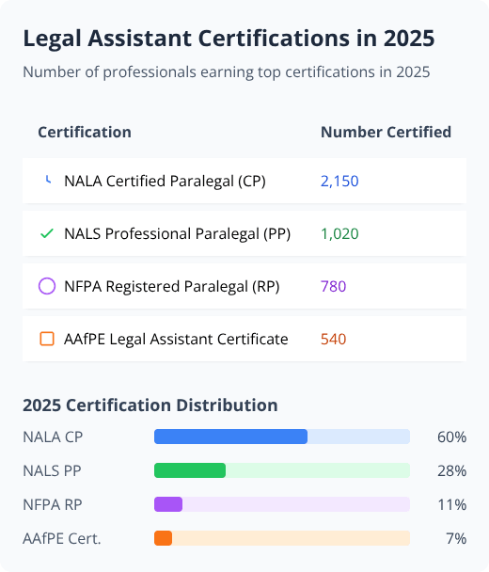The image size is (489, 572).
Task: Click the orange value 540
Action: tap(333, 340)
